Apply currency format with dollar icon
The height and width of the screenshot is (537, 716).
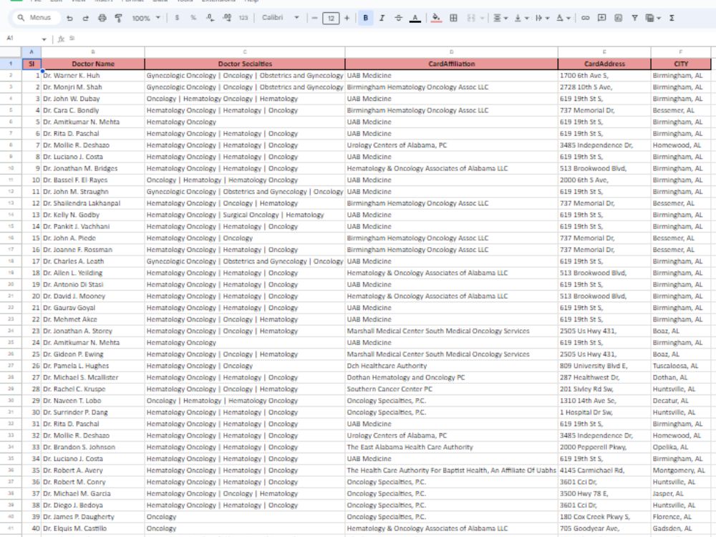point(177,18)
